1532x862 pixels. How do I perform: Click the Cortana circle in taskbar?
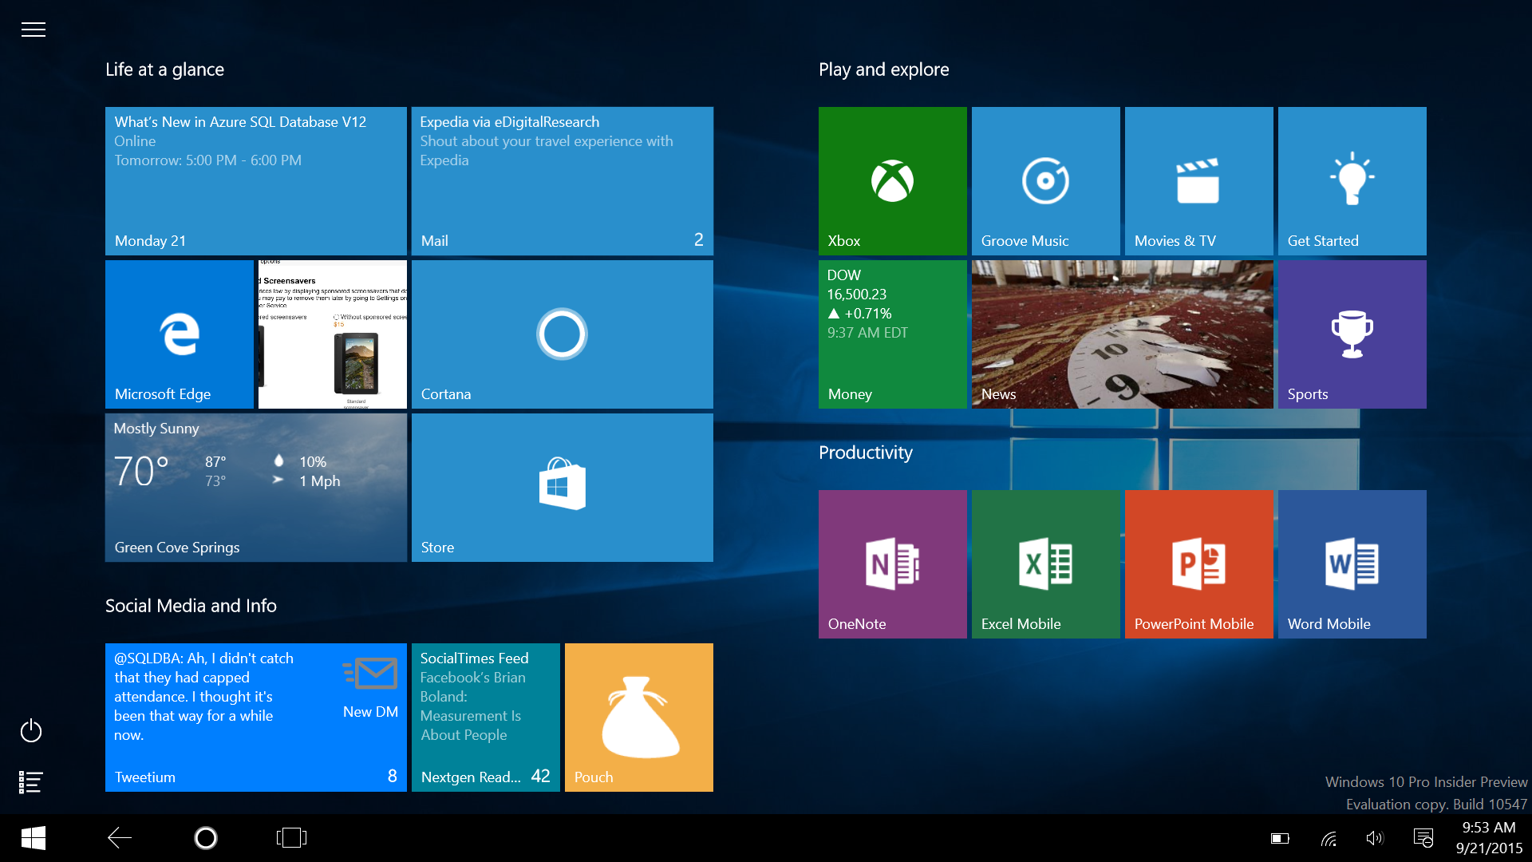pos(206,837)
